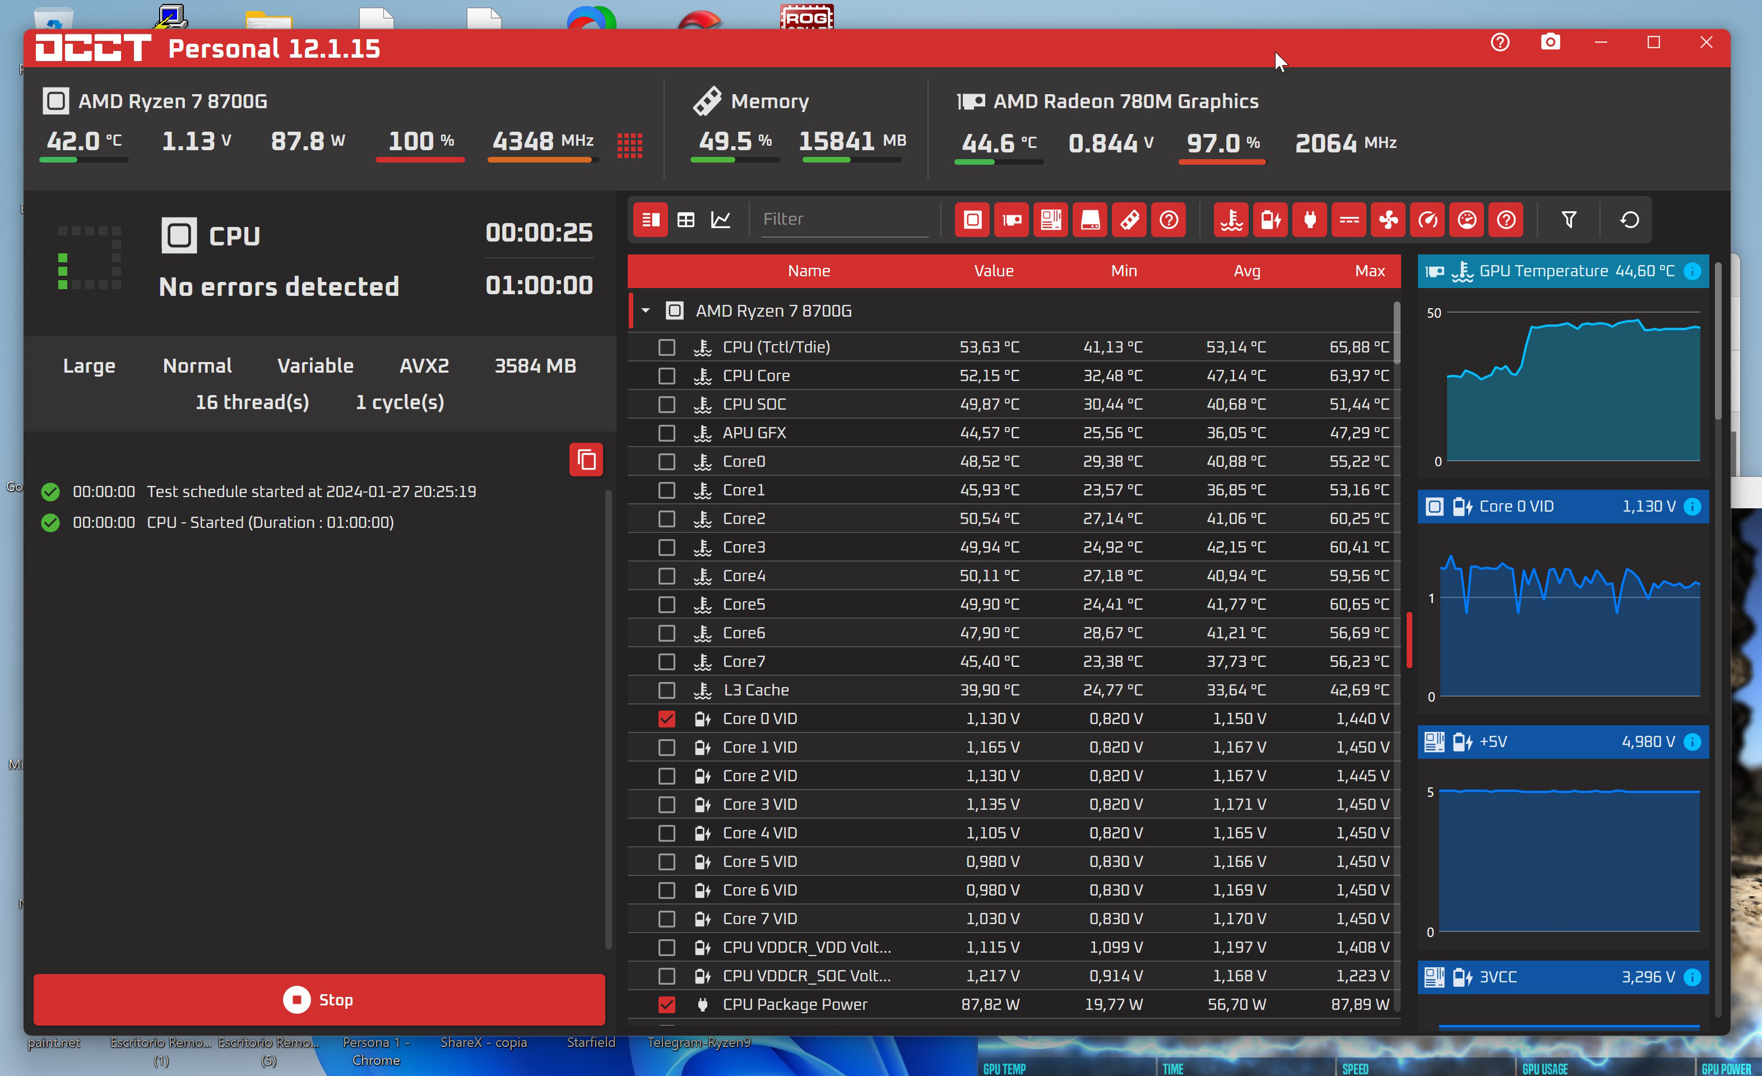Toggle motherboard device filter icon

[x=1051, y=220]
